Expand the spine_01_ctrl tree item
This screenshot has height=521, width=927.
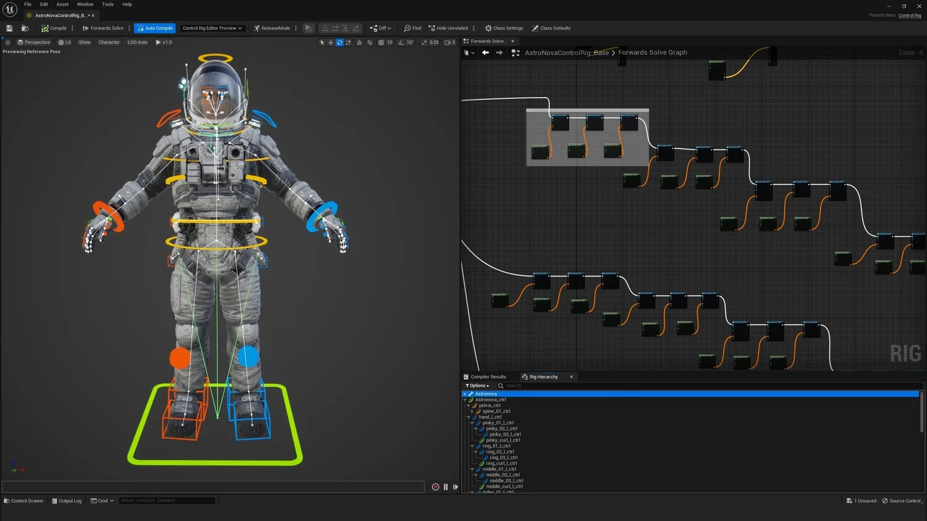tap(472, 411)
